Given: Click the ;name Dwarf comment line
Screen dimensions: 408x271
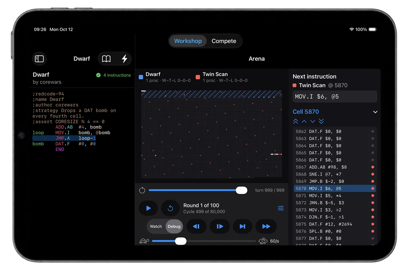Looking at the screenshot, I should (x=48, y=99).
